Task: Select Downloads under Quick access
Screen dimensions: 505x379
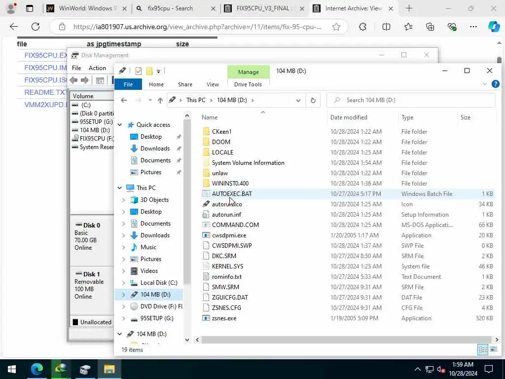Action: (155, 149)
